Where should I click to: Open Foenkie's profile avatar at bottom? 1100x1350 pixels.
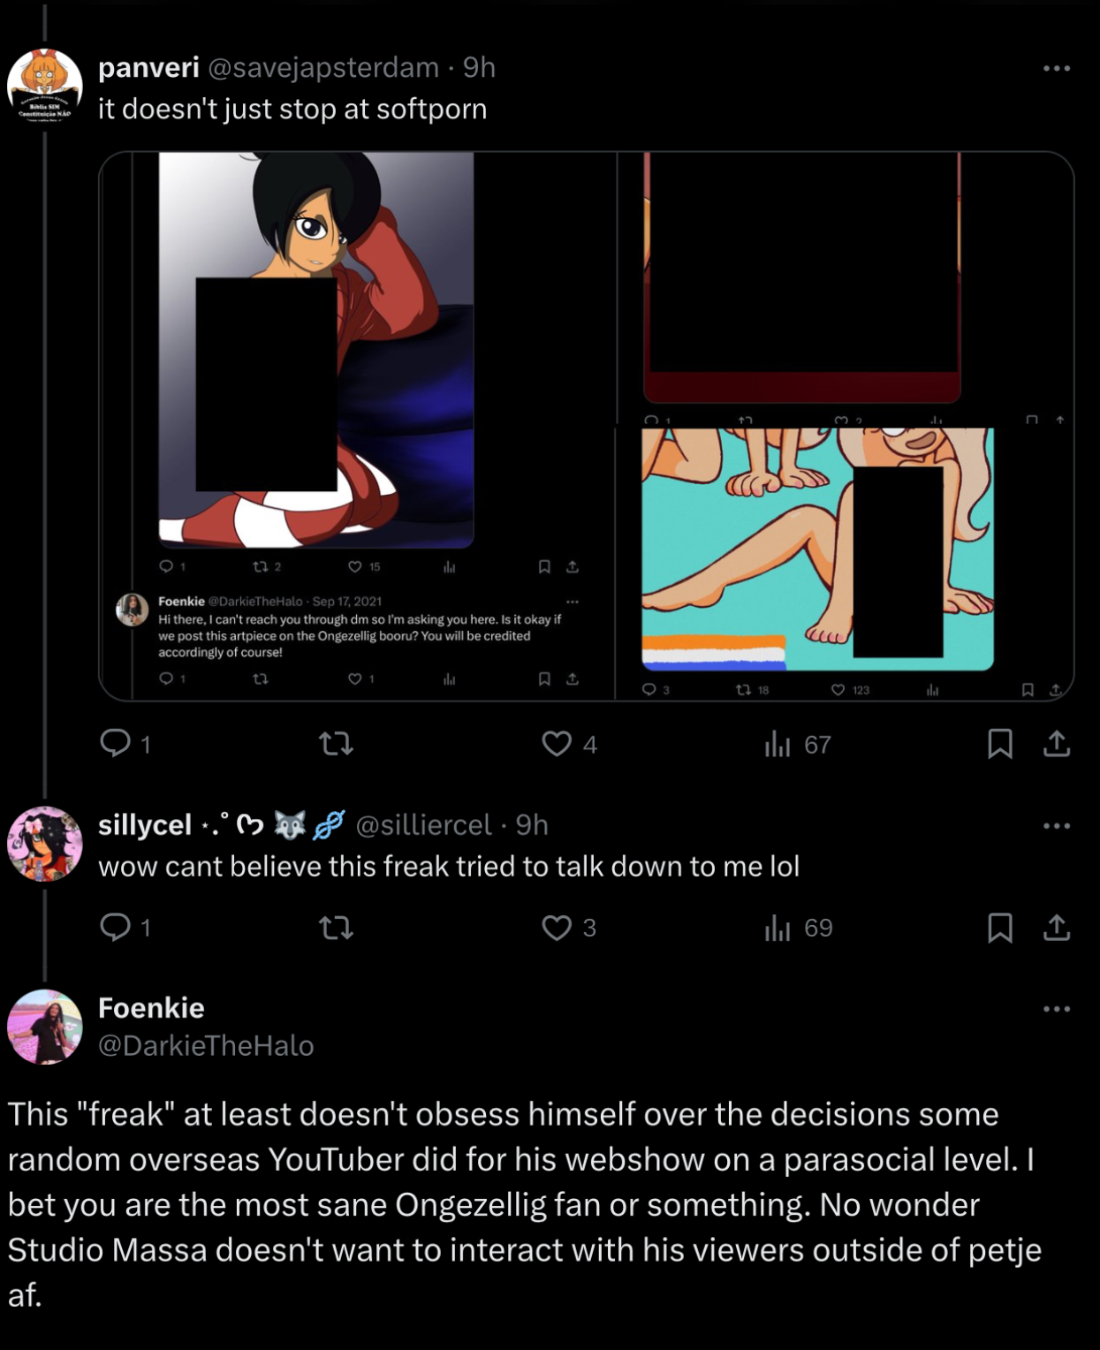point(44,1027)
